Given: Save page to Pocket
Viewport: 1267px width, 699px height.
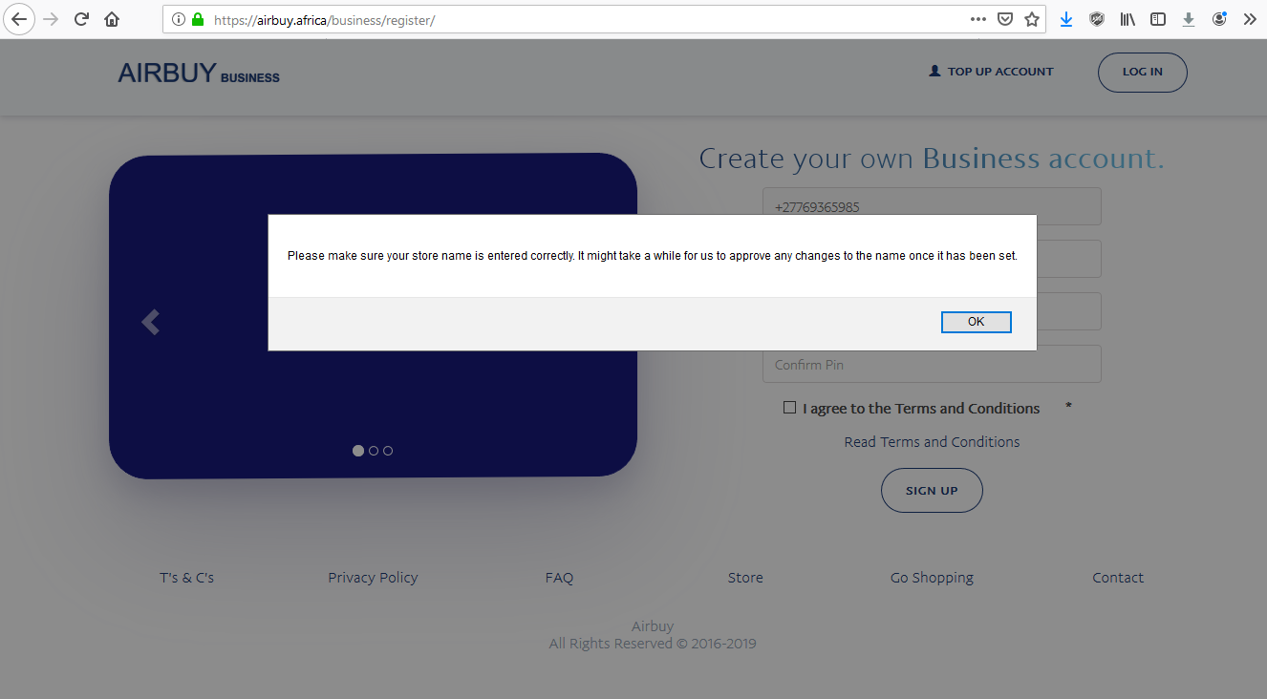Looking at the screenshot, I should coord(1005,19).
